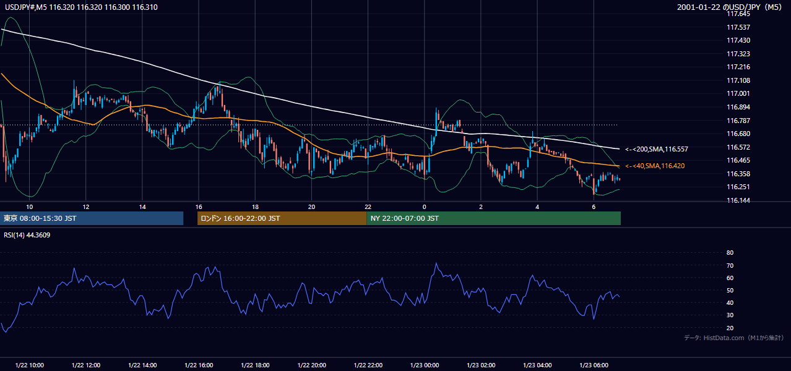791x371 pixels.
Task: Click price level 116.358 on the axis
Action: pyautogui.click(x=738, y=174)
